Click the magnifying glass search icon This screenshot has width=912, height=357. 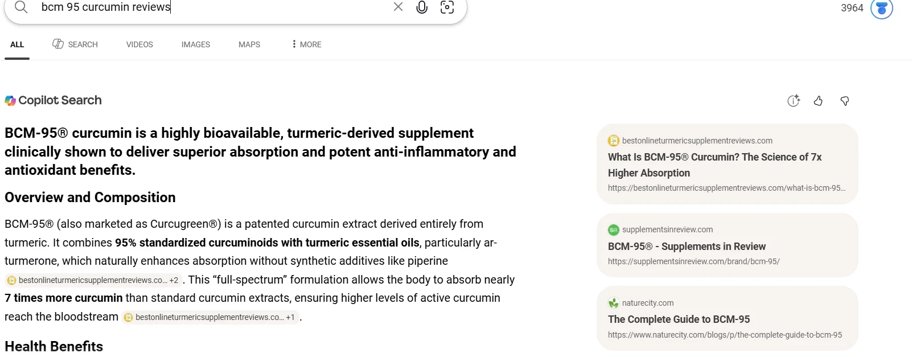click(21, 7)
